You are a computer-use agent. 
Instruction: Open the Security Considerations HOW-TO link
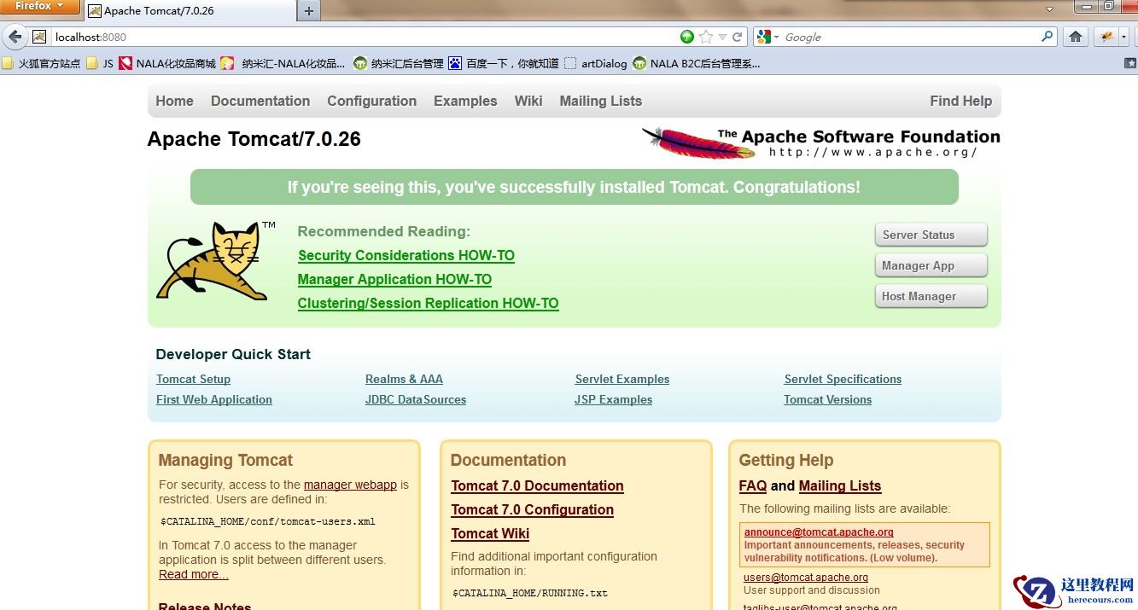pos(406,255)
